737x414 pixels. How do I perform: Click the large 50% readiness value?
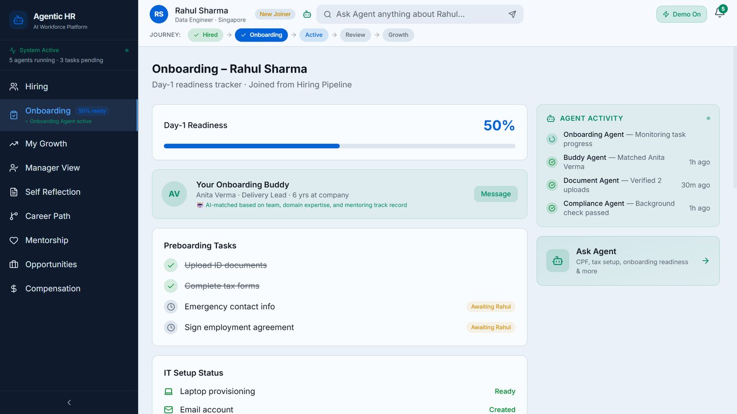(499, 126)
